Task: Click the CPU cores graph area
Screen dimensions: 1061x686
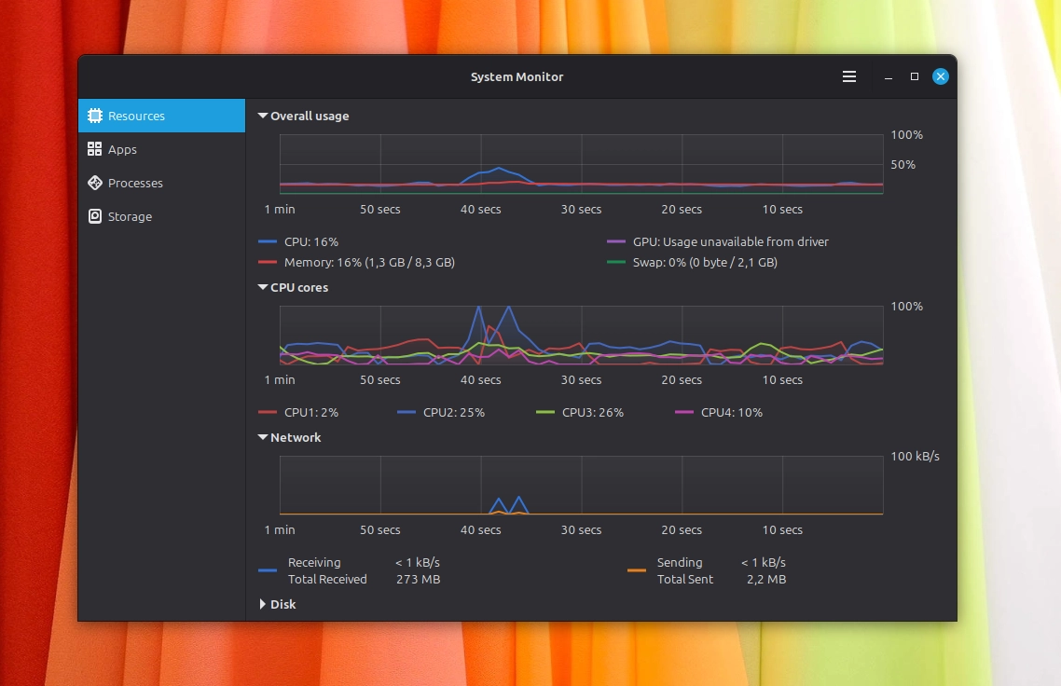Action: tap(581, 336)
